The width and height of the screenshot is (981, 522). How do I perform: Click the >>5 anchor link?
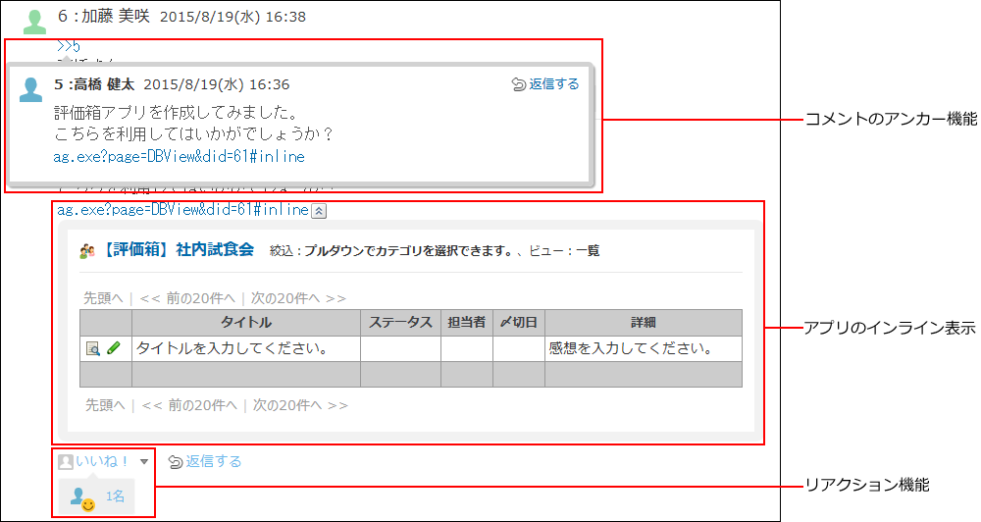[x=69, y=46]
